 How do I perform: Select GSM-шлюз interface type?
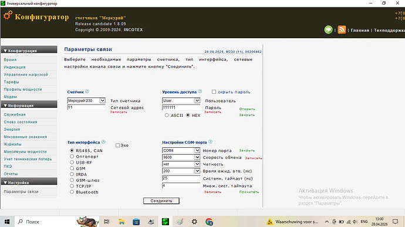72,180
